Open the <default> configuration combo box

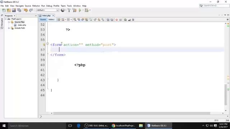click(x=47, y=10)
